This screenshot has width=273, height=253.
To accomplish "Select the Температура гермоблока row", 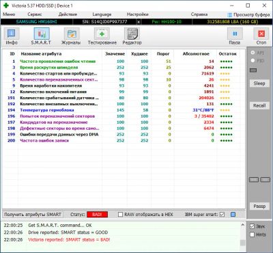I will [x=124, y=110].
